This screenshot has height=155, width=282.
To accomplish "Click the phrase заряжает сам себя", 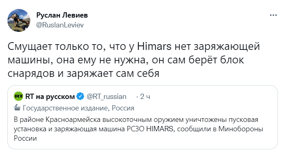I will coord(113,73).
